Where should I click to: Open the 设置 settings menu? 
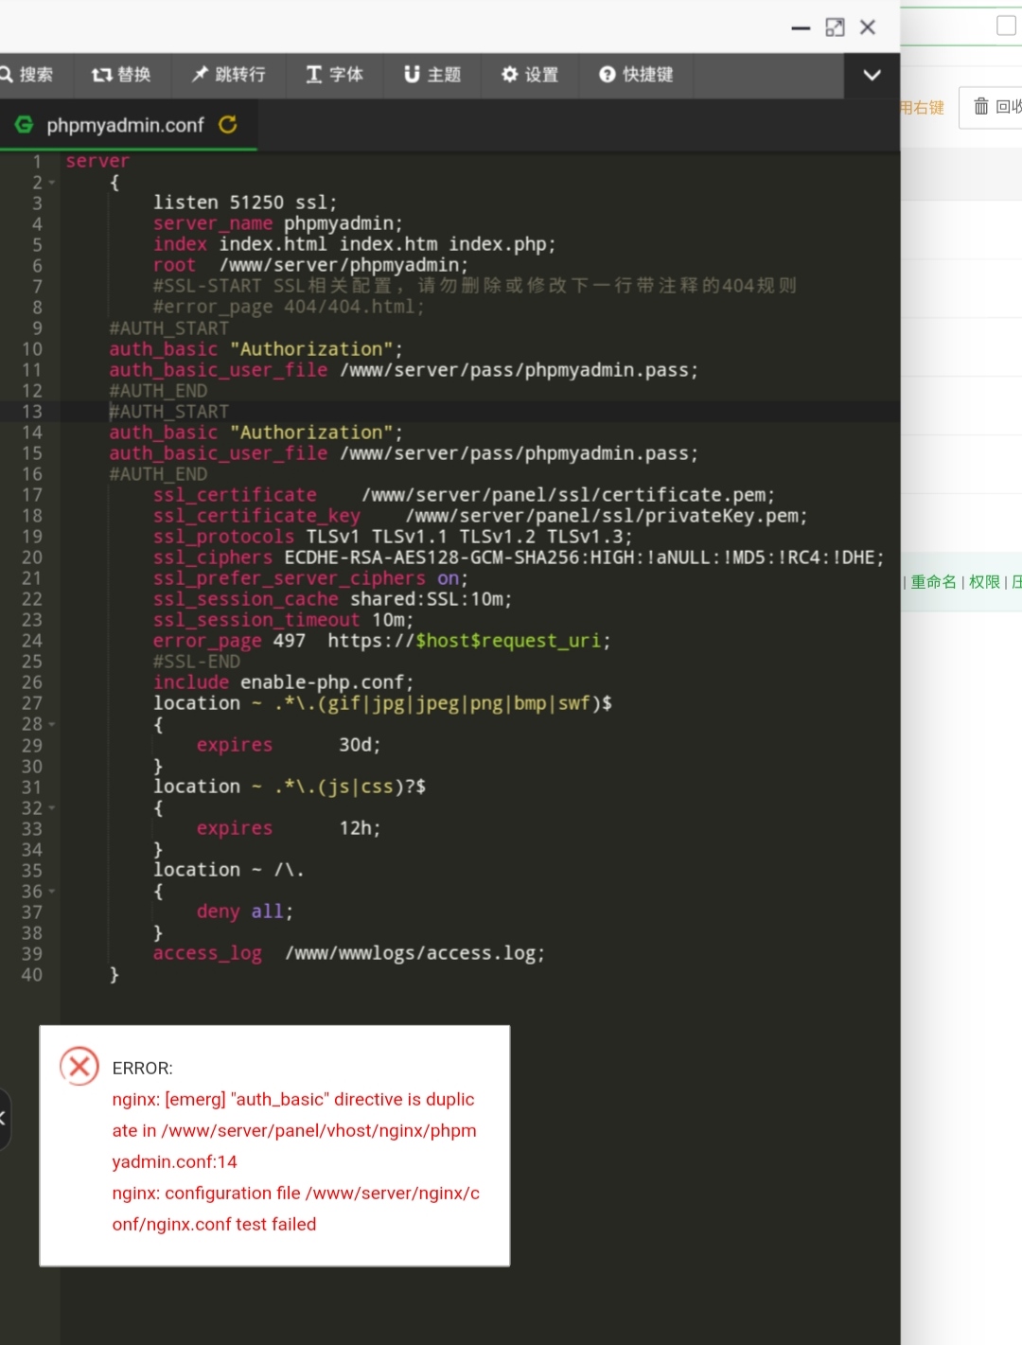point(530,75)
